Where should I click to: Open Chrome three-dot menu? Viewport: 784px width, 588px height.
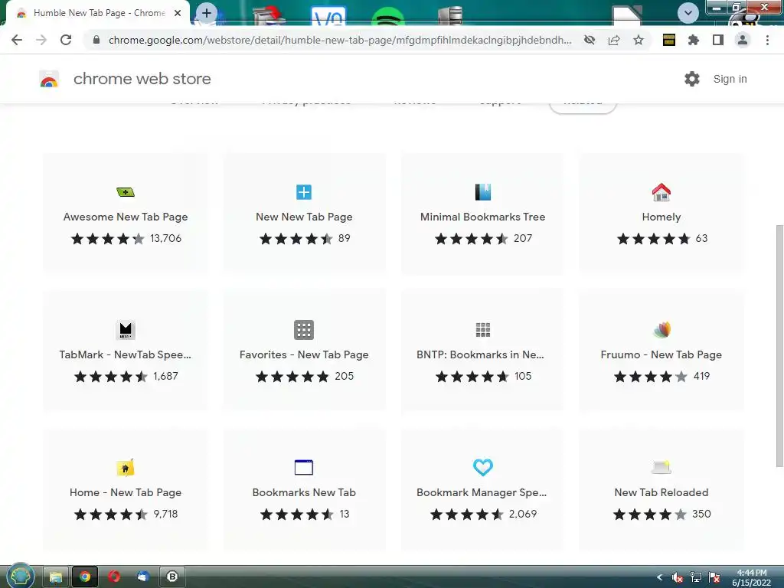tap(767, 40)
